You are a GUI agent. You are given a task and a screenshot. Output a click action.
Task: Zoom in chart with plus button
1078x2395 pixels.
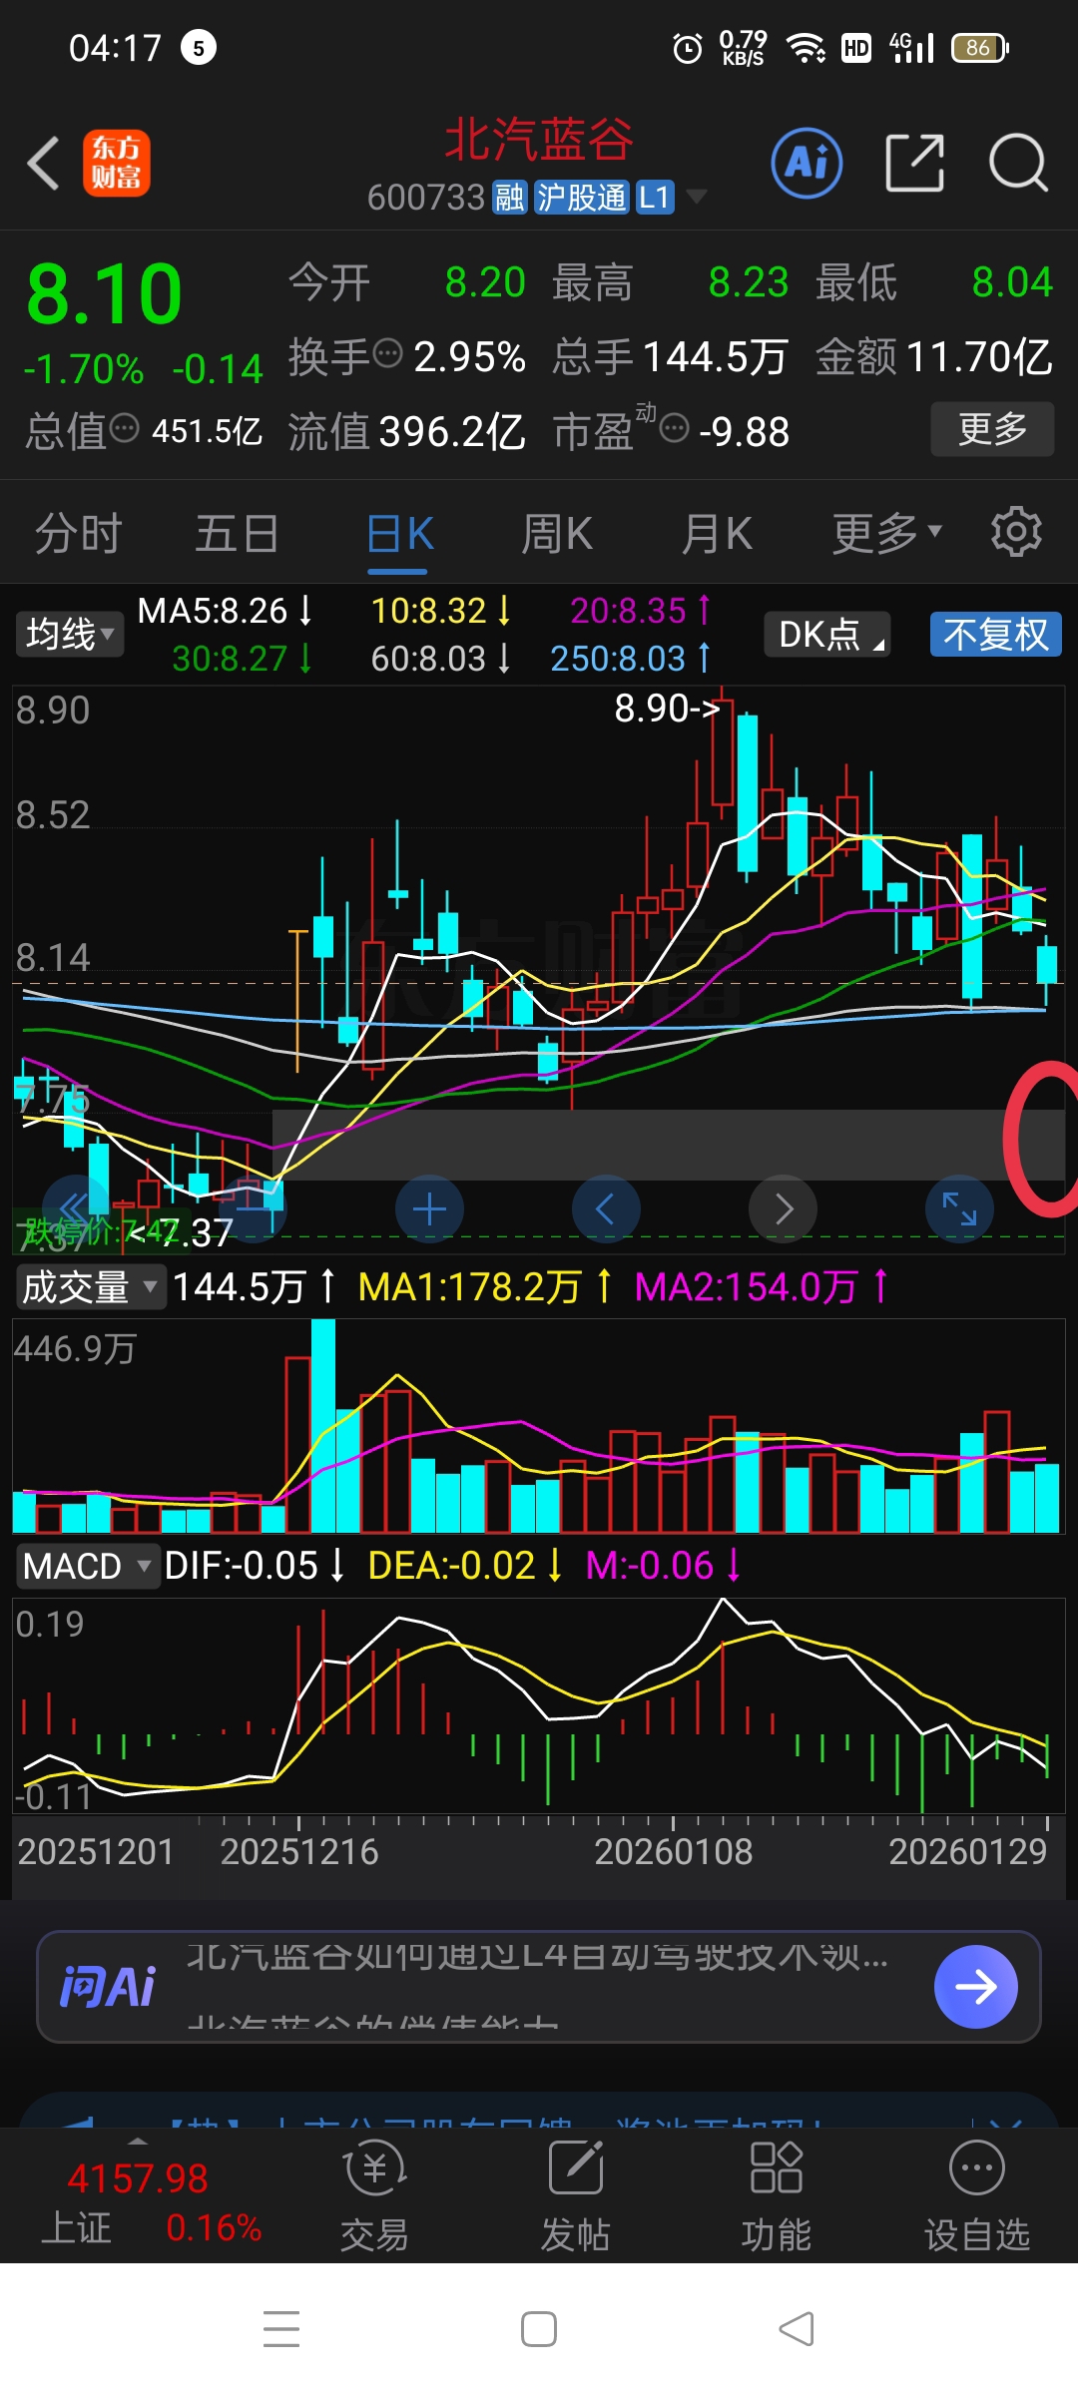point(429,1209)
